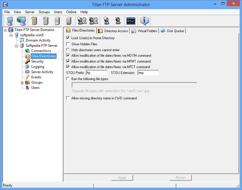Click the delete server toolbar icon

pos(46,21)
